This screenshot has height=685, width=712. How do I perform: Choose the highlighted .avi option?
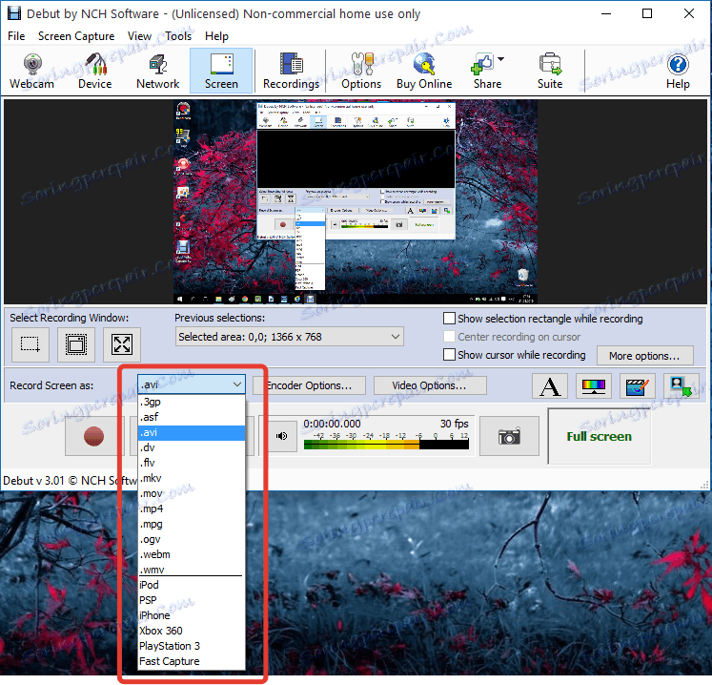click(192, 432)
